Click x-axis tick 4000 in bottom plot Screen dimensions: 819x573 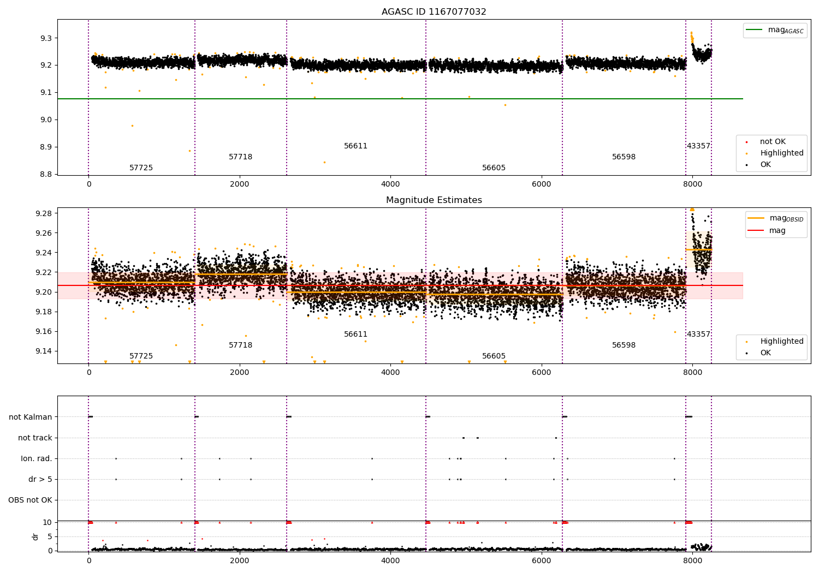click(x=390, y=560)
